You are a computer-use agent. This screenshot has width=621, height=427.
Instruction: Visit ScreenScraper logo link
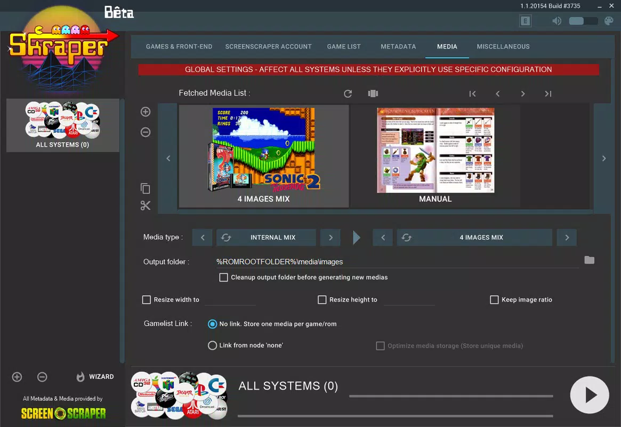[63, 413]
